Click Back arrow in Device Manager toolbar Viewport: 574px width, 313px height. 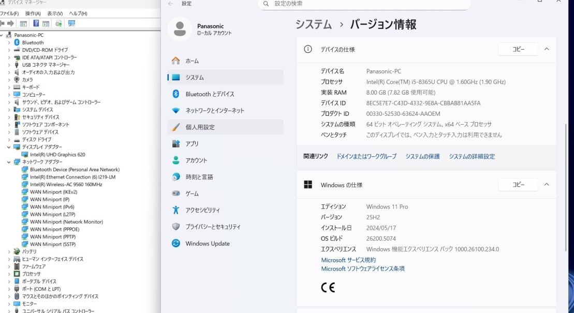click(3, 23)
